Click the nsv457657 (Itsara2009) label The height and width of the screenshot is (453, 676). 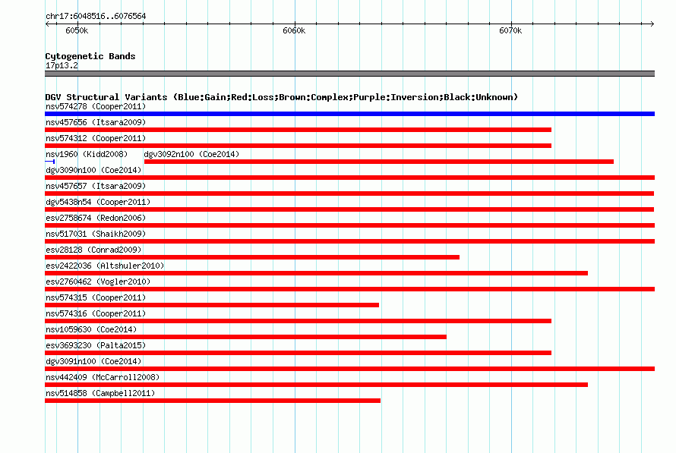tap(96, 186)
